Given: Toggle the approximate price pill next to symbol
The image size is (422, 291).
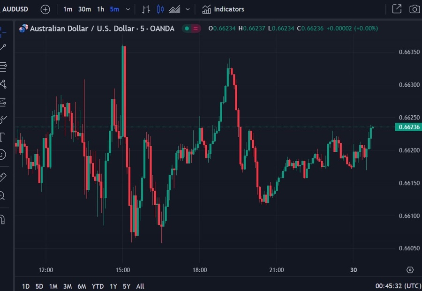Looking at the screenshot, I should [196, 29].
